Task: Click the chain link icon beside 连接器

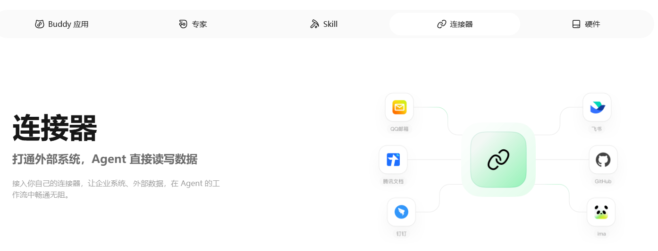Action: pos(442,24)
